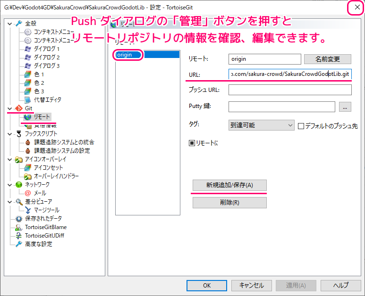This screenshot has width=365, height=296.
Task: Select 色 2 color settings item
Action: [x=39, y=83]
